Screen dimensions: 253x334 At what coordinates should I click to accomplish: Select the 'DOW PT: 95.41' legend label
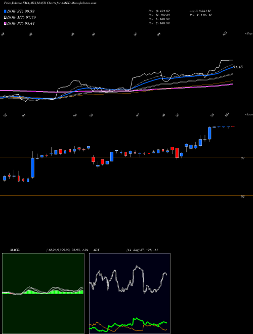pos(21,24)
